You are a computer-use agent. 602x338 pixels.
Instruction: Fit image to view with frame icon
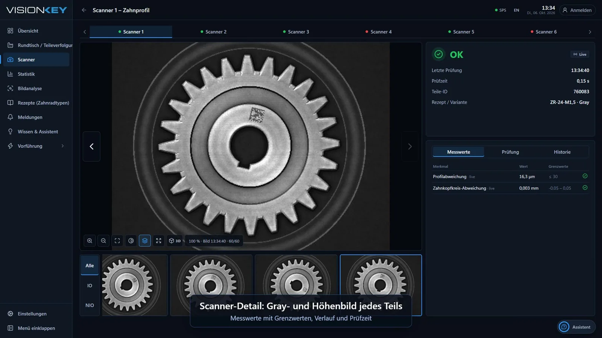[117, 241]
